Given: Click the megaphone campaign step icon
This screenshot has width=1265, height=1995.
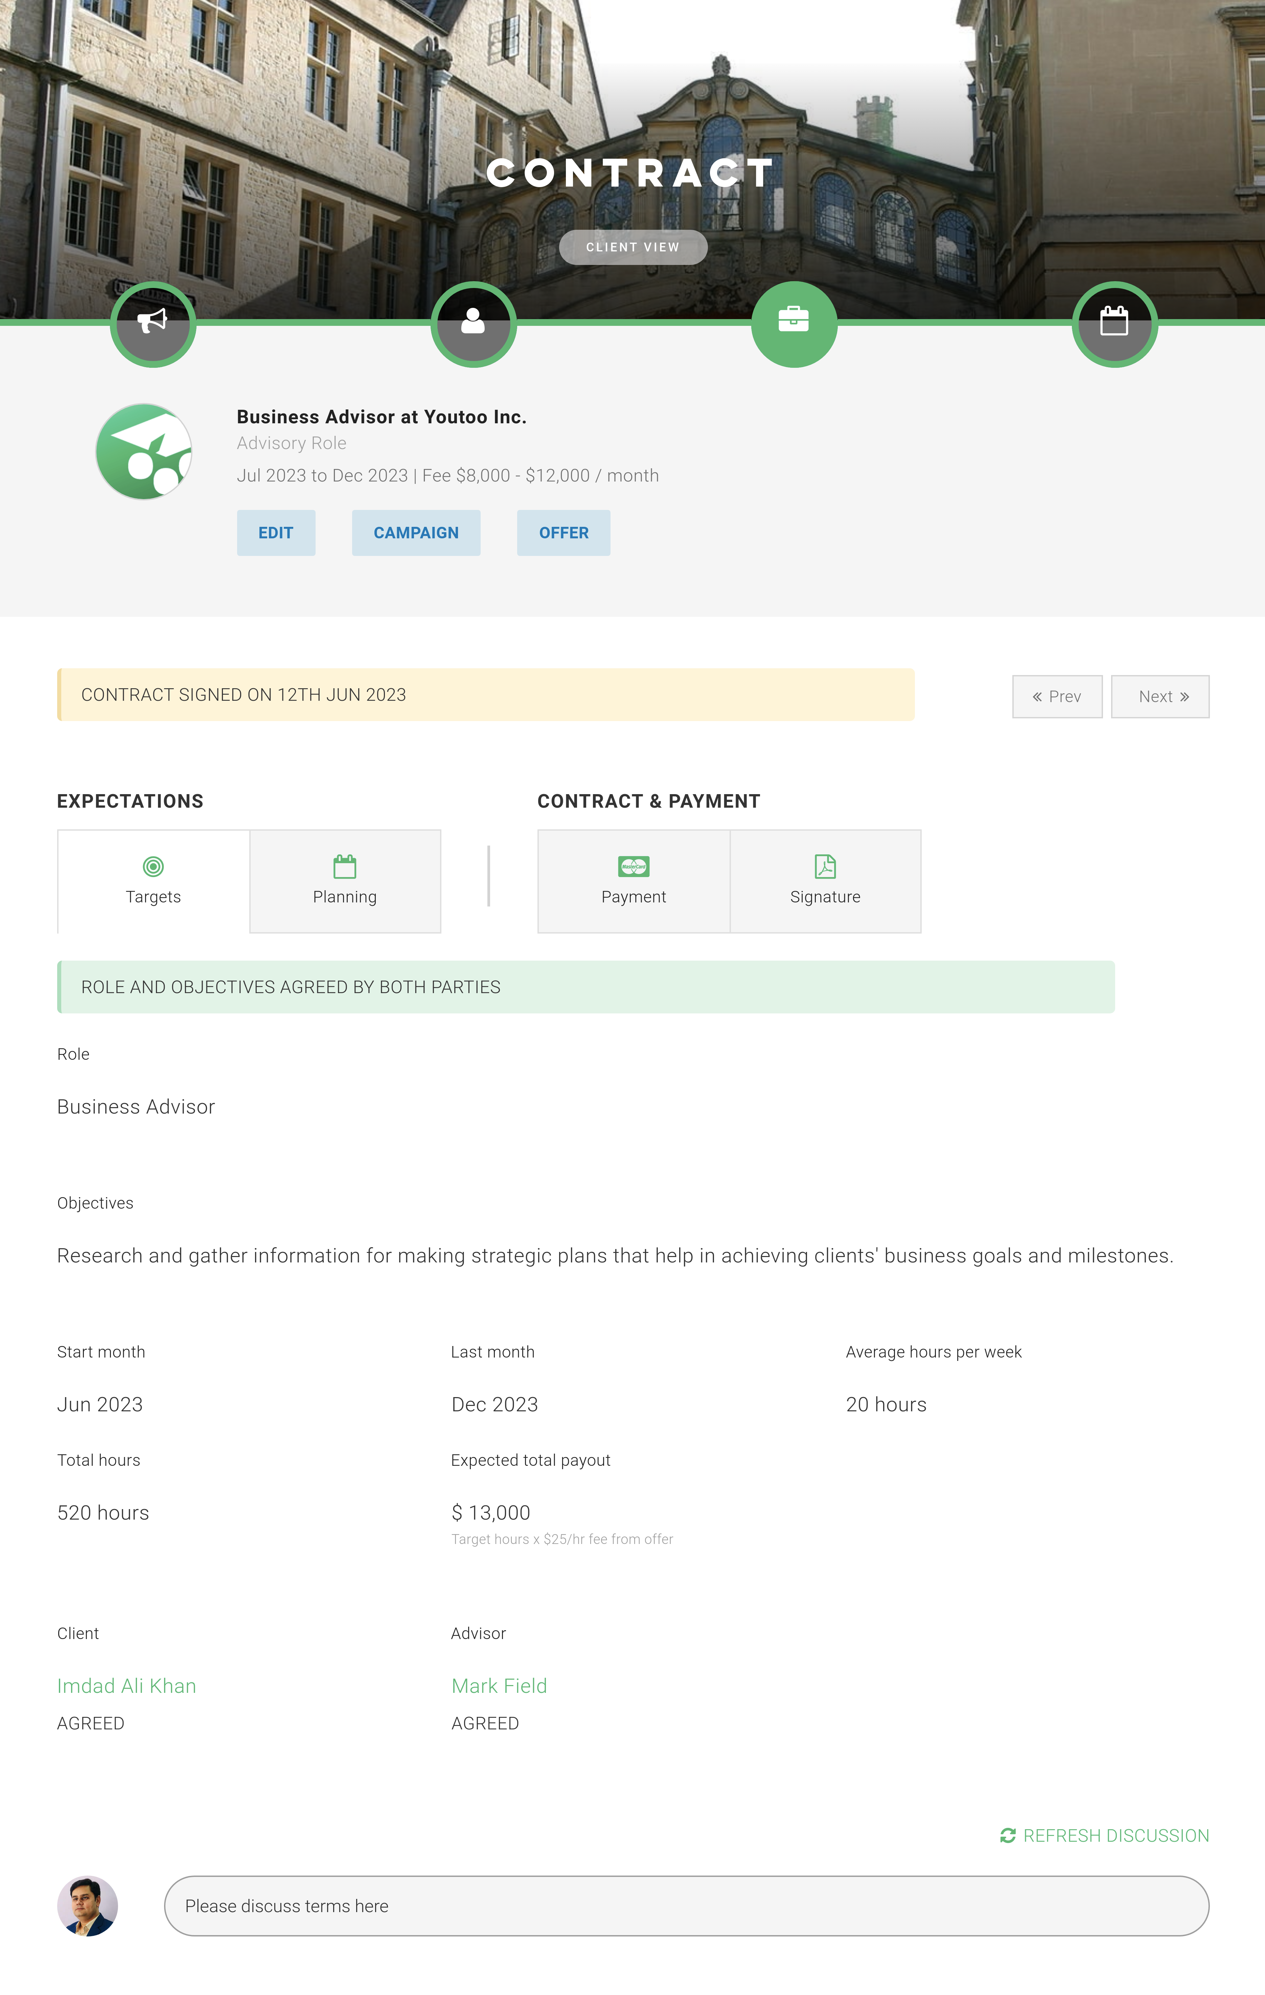Looking at the screenshot, I should tap(153, 324).
